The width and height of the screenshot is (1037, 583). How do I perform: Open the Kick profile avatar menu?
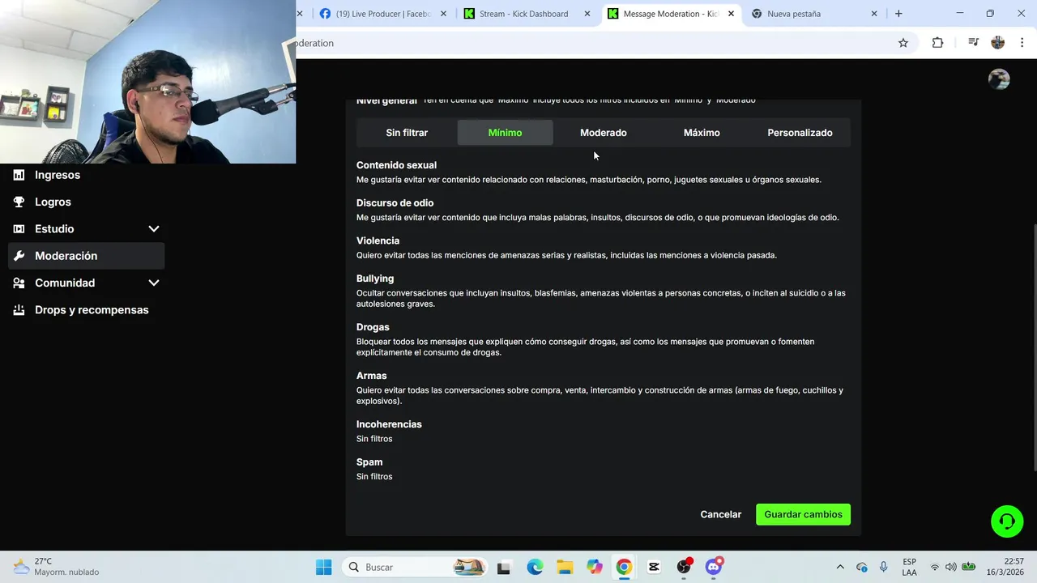coord(999,79)
